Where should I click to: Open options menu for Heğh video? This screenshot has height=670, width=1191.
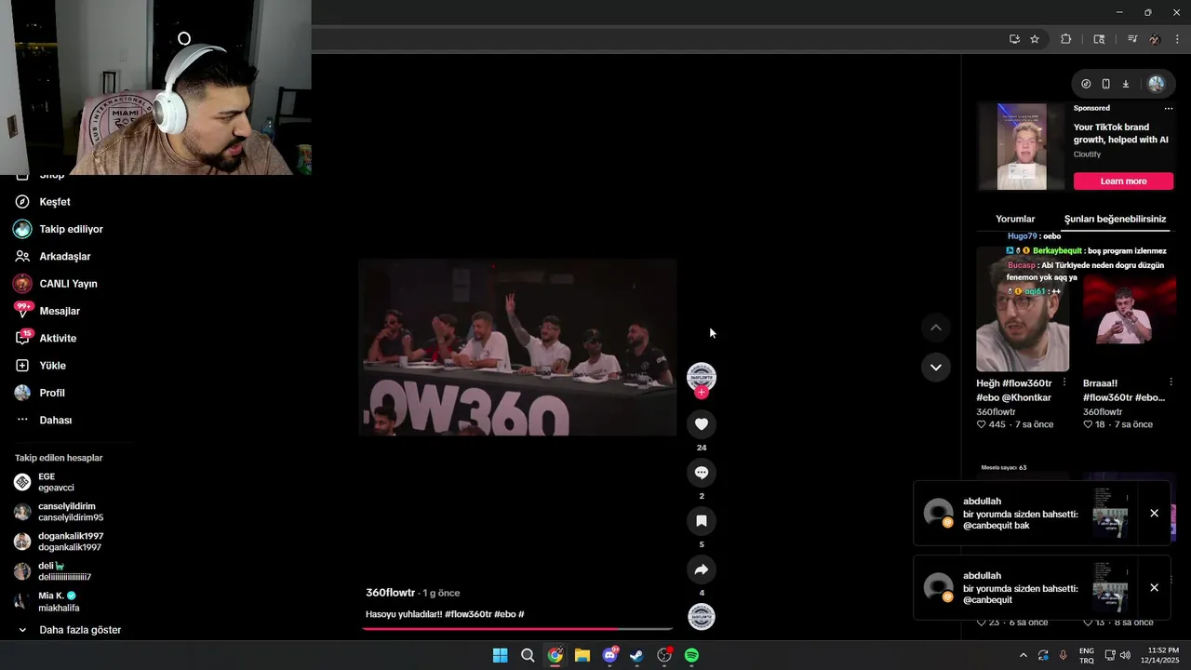[x=1064, y=382]
